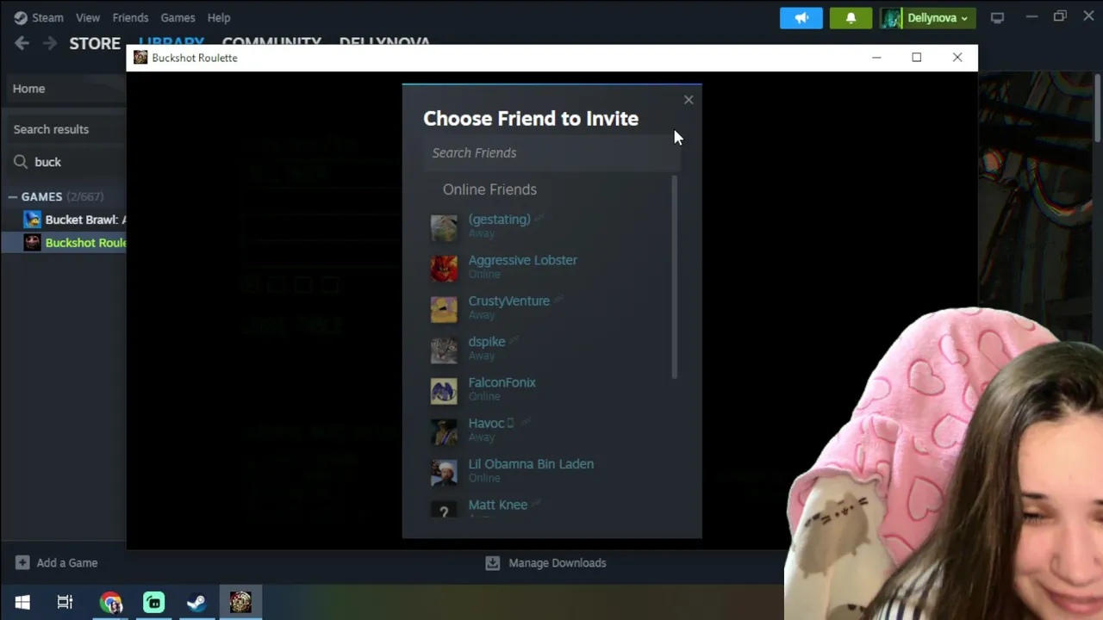1103x620 pixels.
Task: Maximize the Buckshot Roulette window
Action: (x=917, y=58)
